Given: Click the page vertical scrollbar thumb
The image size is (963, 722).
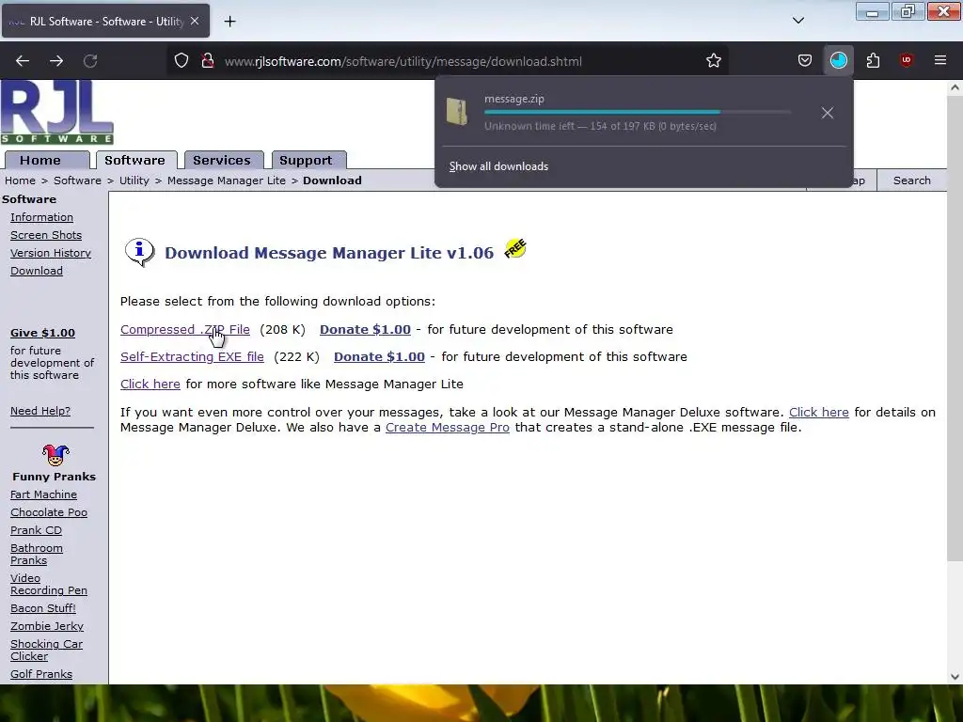Looking at the screenshot, I should pyautogui.click(x=955, y=328).
